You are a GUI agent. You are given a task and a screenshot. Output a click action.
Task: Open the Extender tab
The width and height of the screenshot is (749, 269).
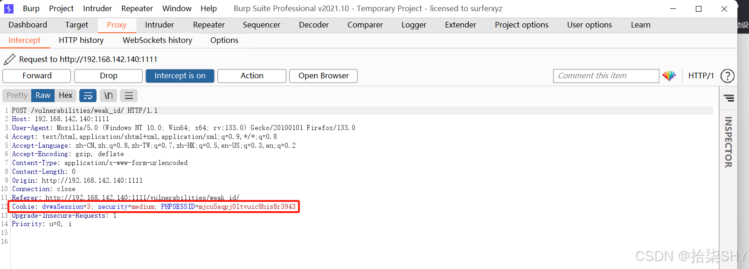461,25
